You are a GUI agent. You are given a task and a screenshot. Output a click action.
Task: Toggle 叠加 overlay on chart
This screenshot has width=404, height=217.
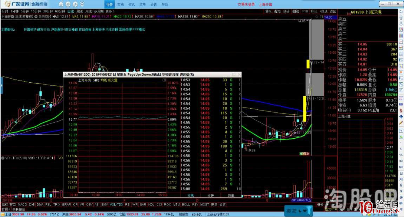point(278,11)
